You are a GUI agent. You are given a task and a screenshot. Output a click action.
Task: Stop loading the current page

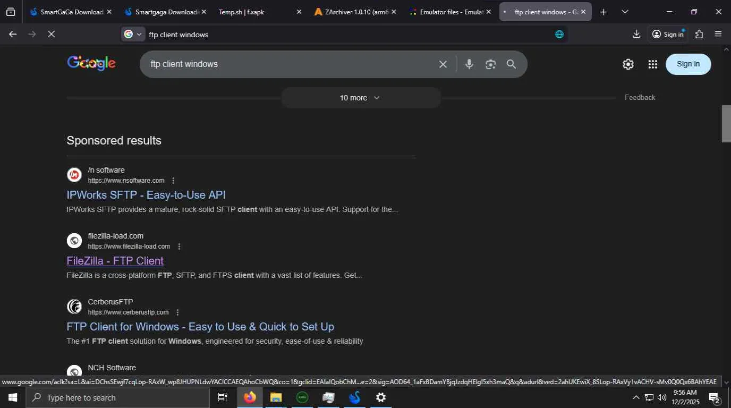[x=51, y=34]
